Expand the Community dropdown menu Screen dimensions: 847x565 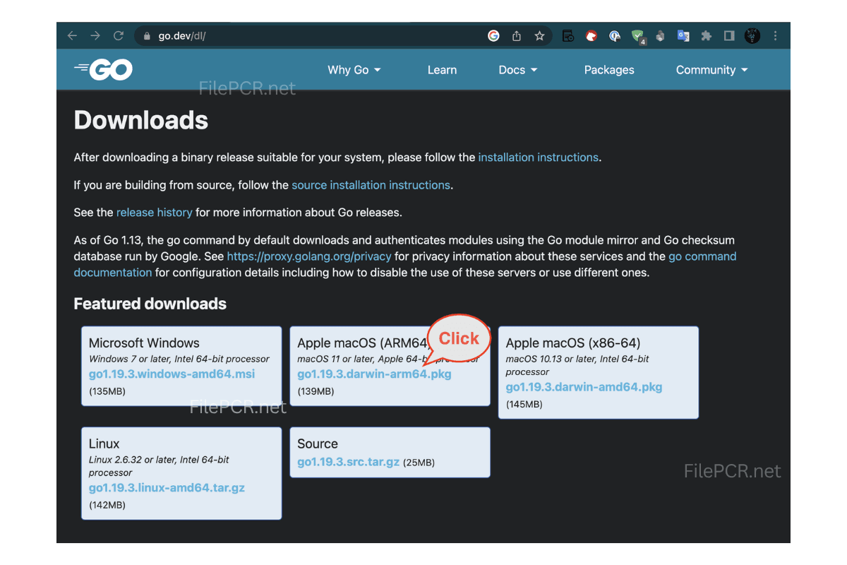[711, 70]
